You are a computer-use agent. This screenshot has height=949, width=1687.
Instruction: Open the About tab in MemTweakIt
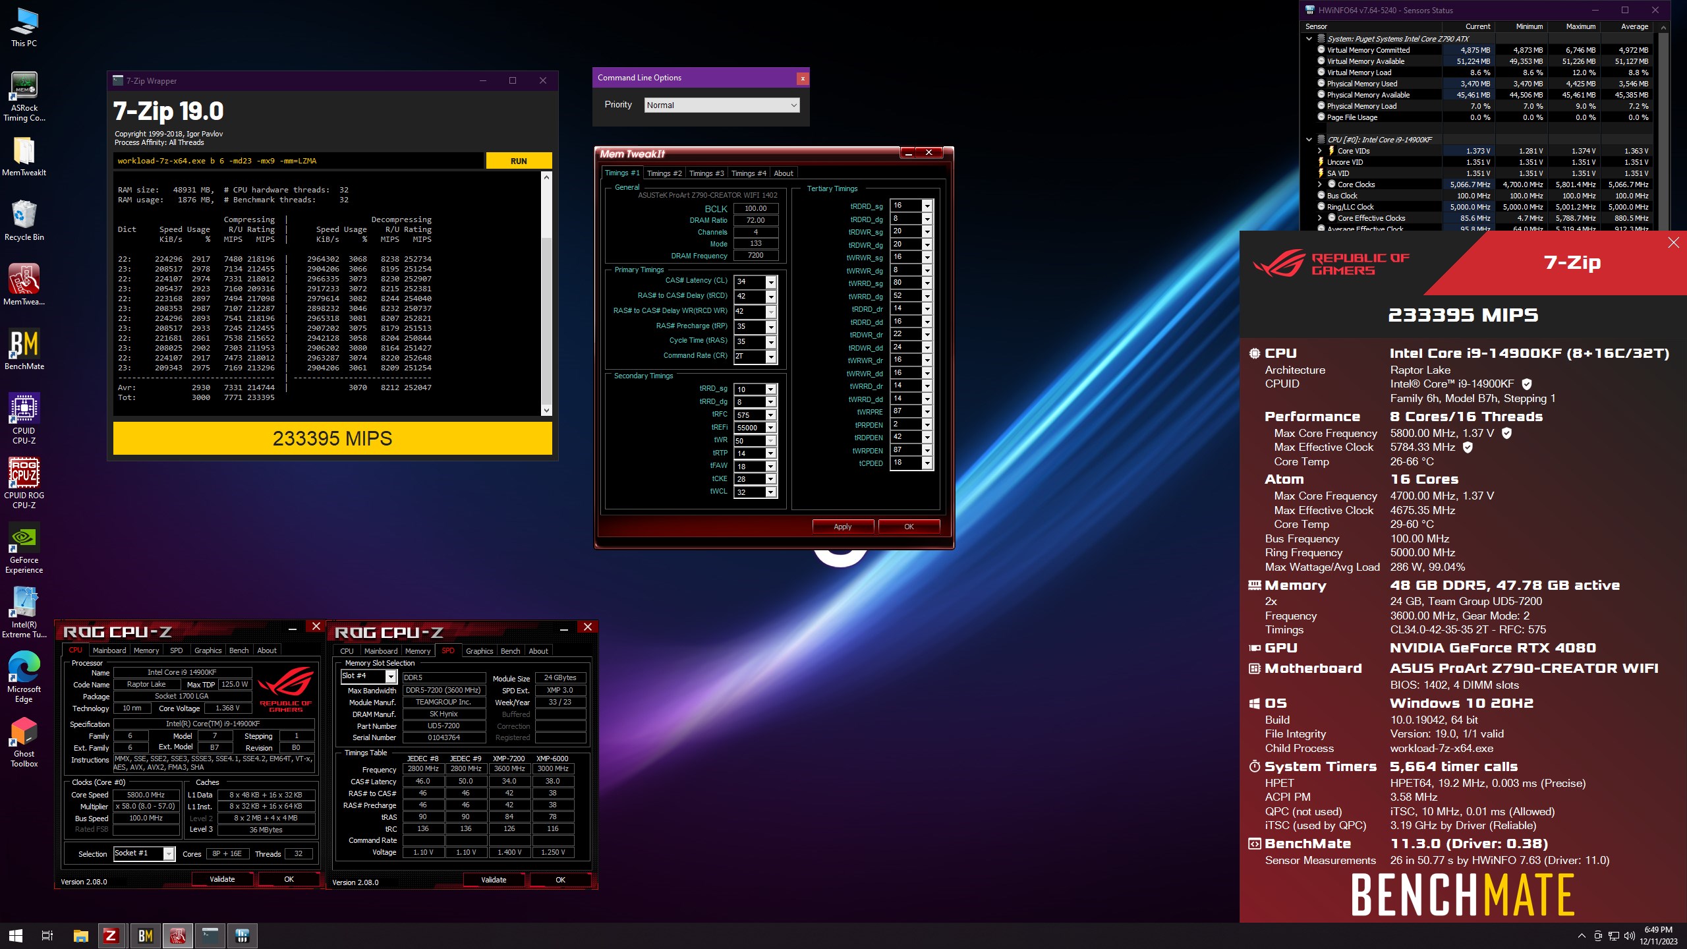pos(784,173)
